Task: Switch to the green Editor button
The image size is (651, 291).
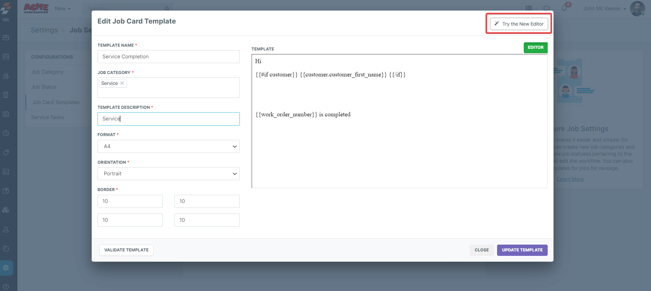Action: pos(535,47)
